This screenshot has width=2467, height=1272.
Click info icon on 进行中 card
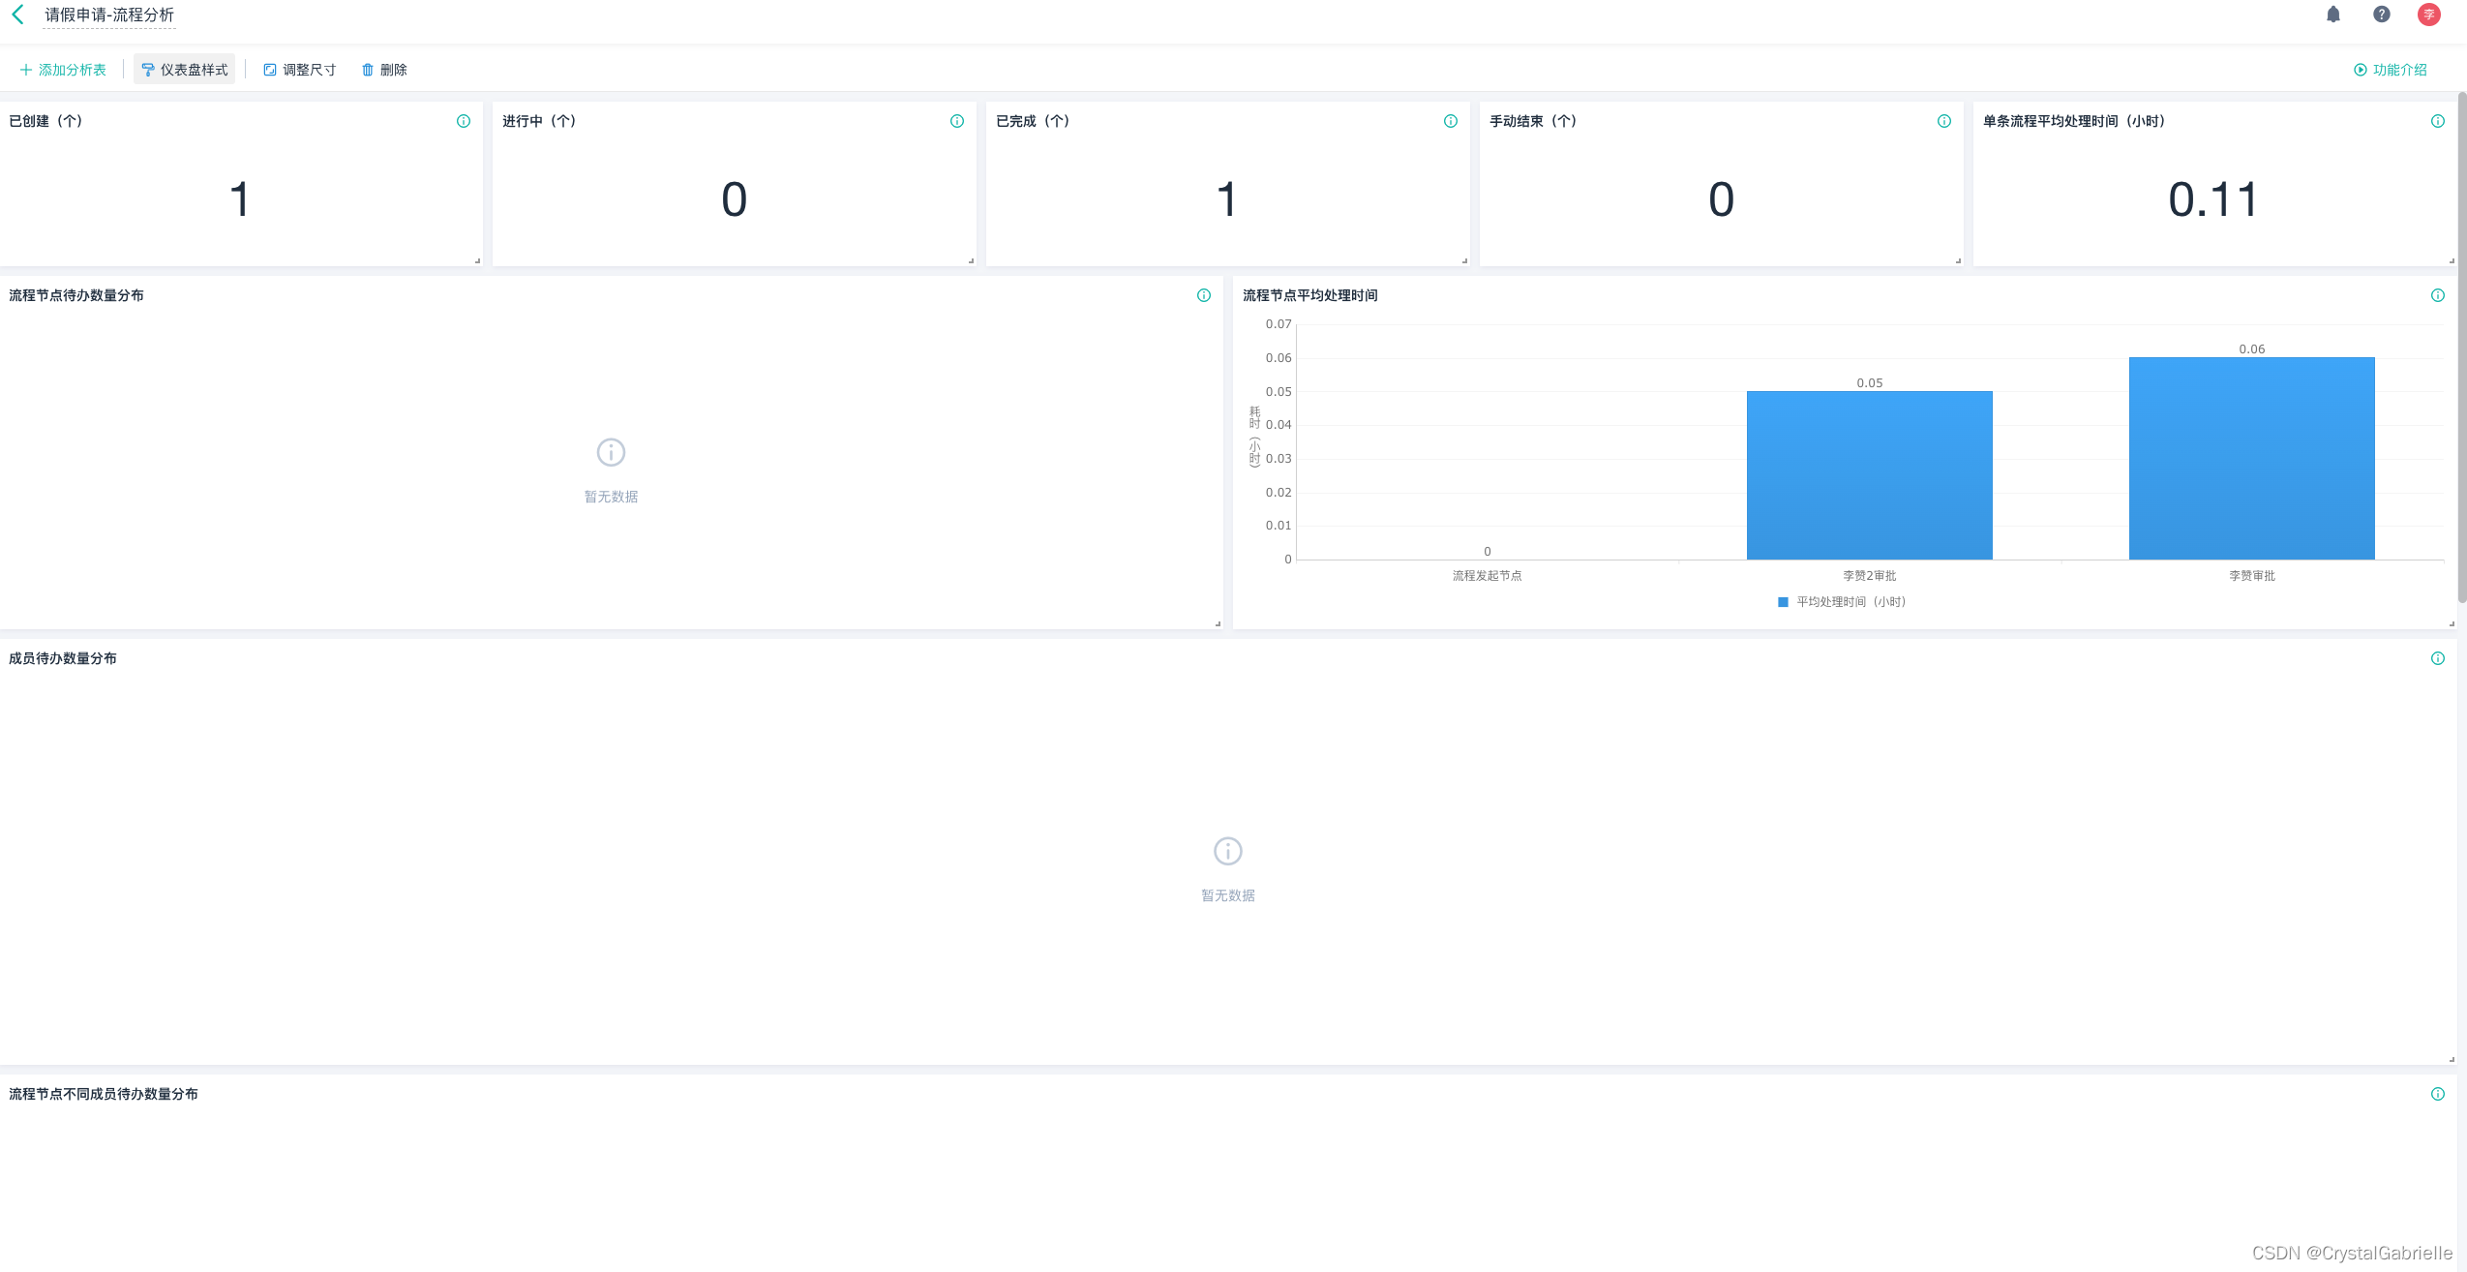[957, 121]
